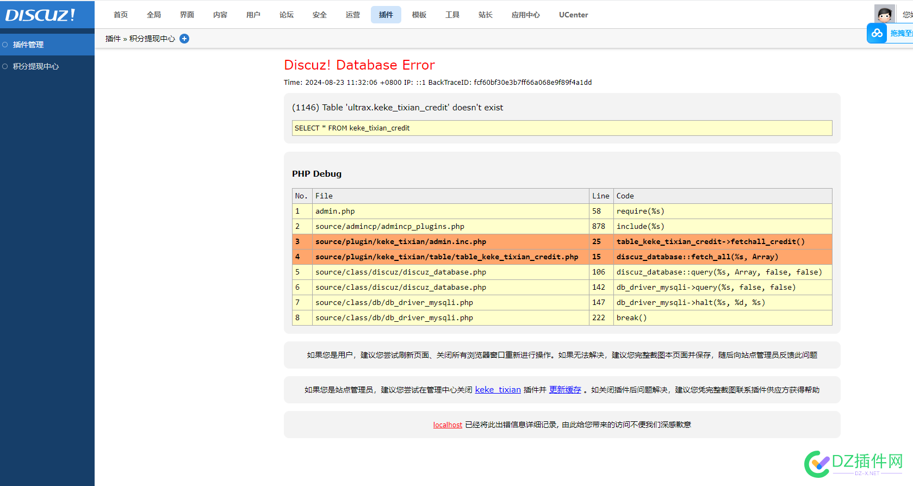Click the 拖拽至 cloud button label
913x486 pixels.
pyautogui.click(x=900, y=33)
